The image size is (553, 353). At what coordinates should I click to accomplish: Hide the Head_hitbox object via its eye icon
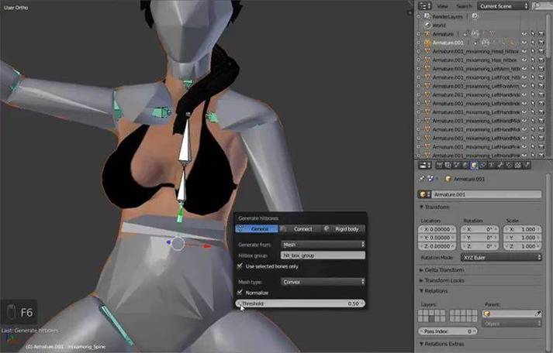[524, 51]
